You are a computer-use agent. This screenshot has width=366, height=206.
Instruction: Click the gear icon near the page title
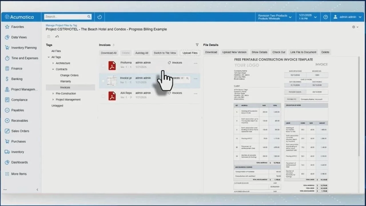353,27
